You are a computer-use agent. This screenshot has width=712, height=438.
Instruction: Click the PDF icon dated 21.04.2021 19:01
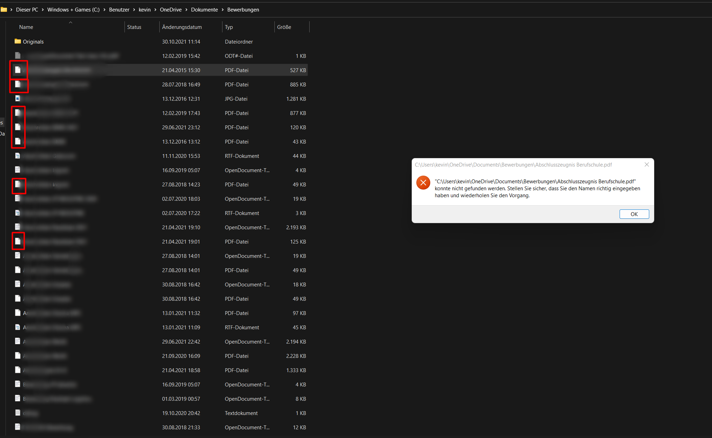[x=18, y=241]
